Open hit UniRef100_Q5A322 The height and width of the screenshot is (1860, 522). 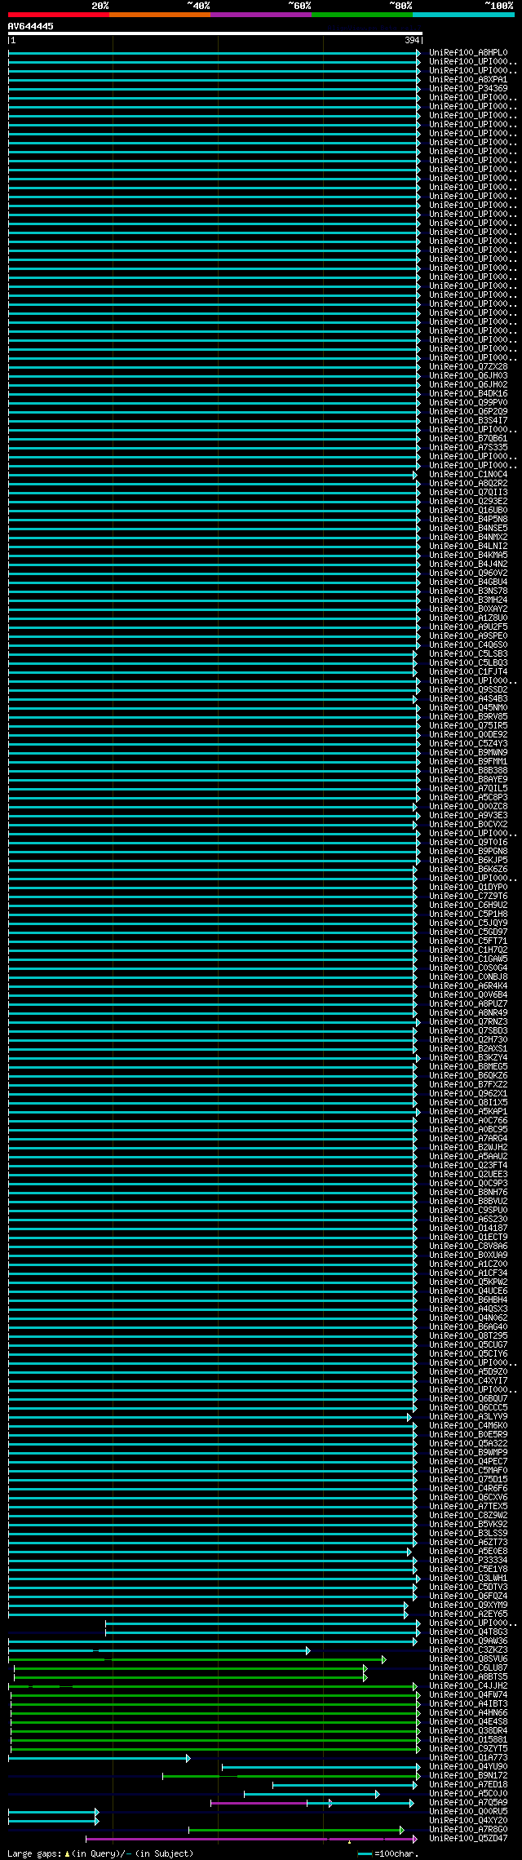(468, 1444)
